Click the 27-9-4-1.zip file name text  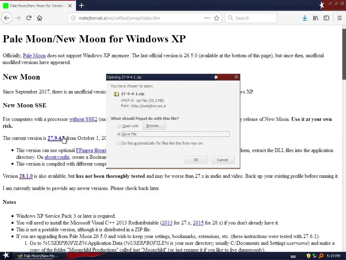[x=132, y=94]
